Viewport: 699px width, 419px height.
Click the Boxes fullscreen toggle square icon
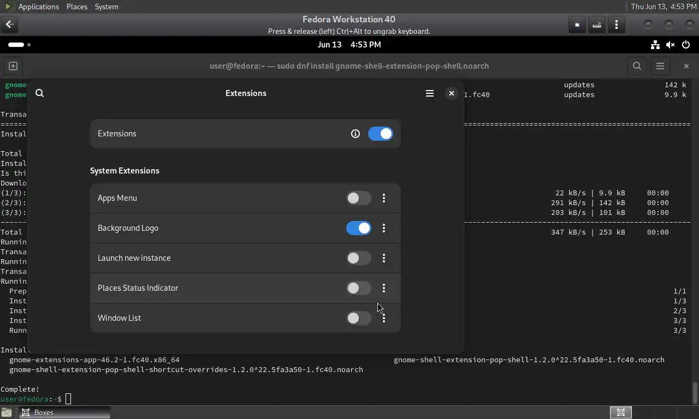coord(577,25)
